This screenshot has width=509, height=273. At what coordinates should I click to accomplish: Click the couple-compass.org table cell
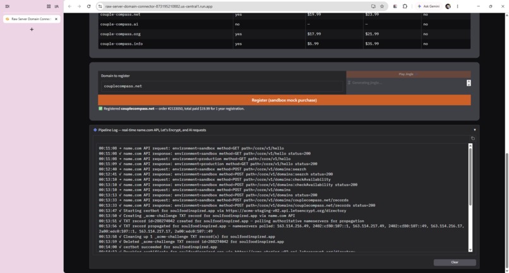point(165,34)
